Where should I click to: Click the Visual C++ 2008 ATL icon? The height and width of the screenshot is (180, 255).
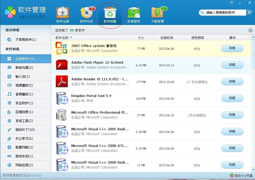pos(62,148)
